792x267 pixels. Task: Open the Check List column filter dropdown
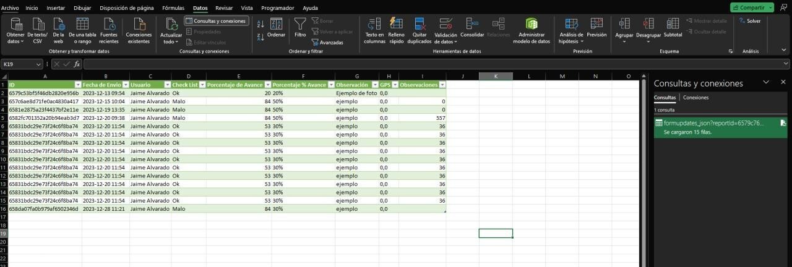(x=201, y=85)
